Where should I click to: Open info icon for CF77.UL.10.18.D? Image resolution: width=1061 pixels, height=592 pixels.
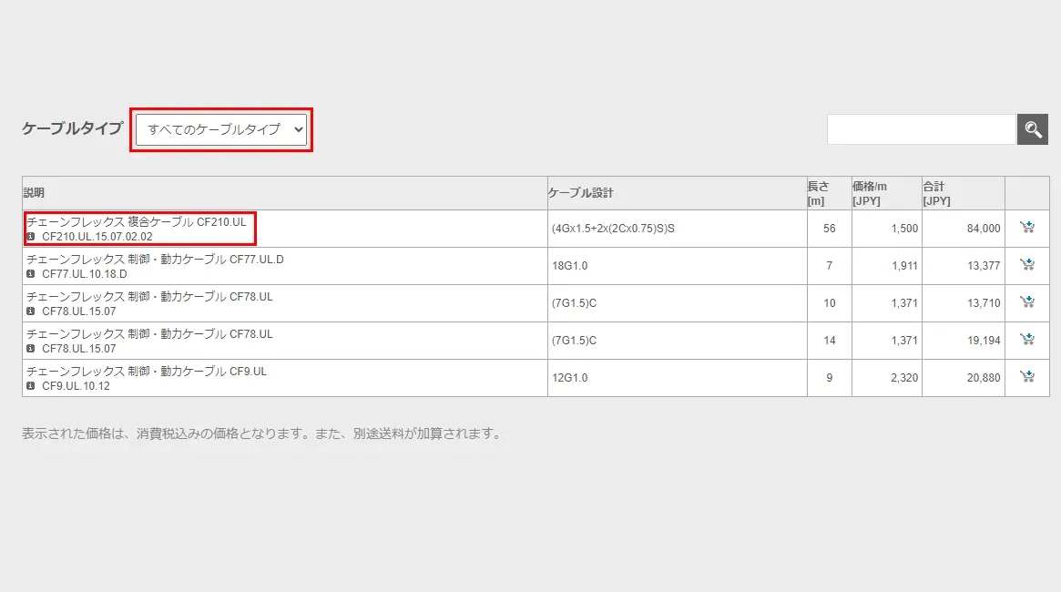click(30, 274)
